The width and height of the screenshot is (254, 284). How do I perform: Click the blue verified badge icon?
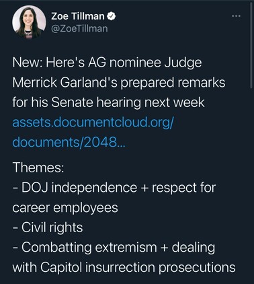[112, 16]
